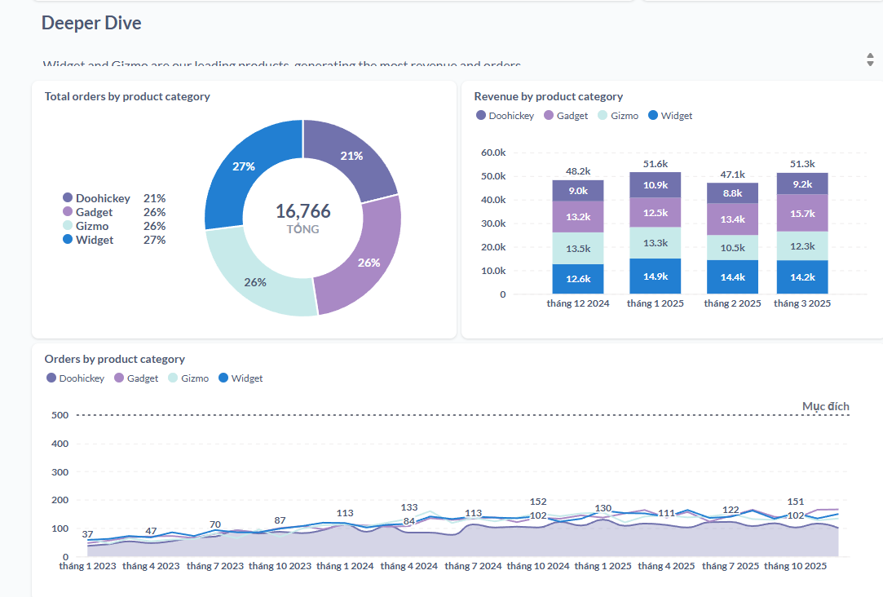Click Gizmo legend dot in bottom Orders chart
Image resolution: width=883 pixels, height=597 pixels.
point(173,378)
